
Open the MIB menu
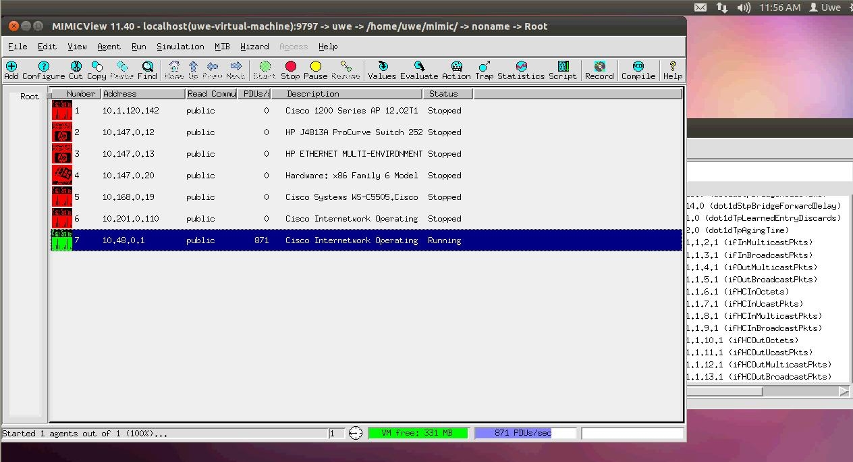pyautogui.click(x=222, y=47)
